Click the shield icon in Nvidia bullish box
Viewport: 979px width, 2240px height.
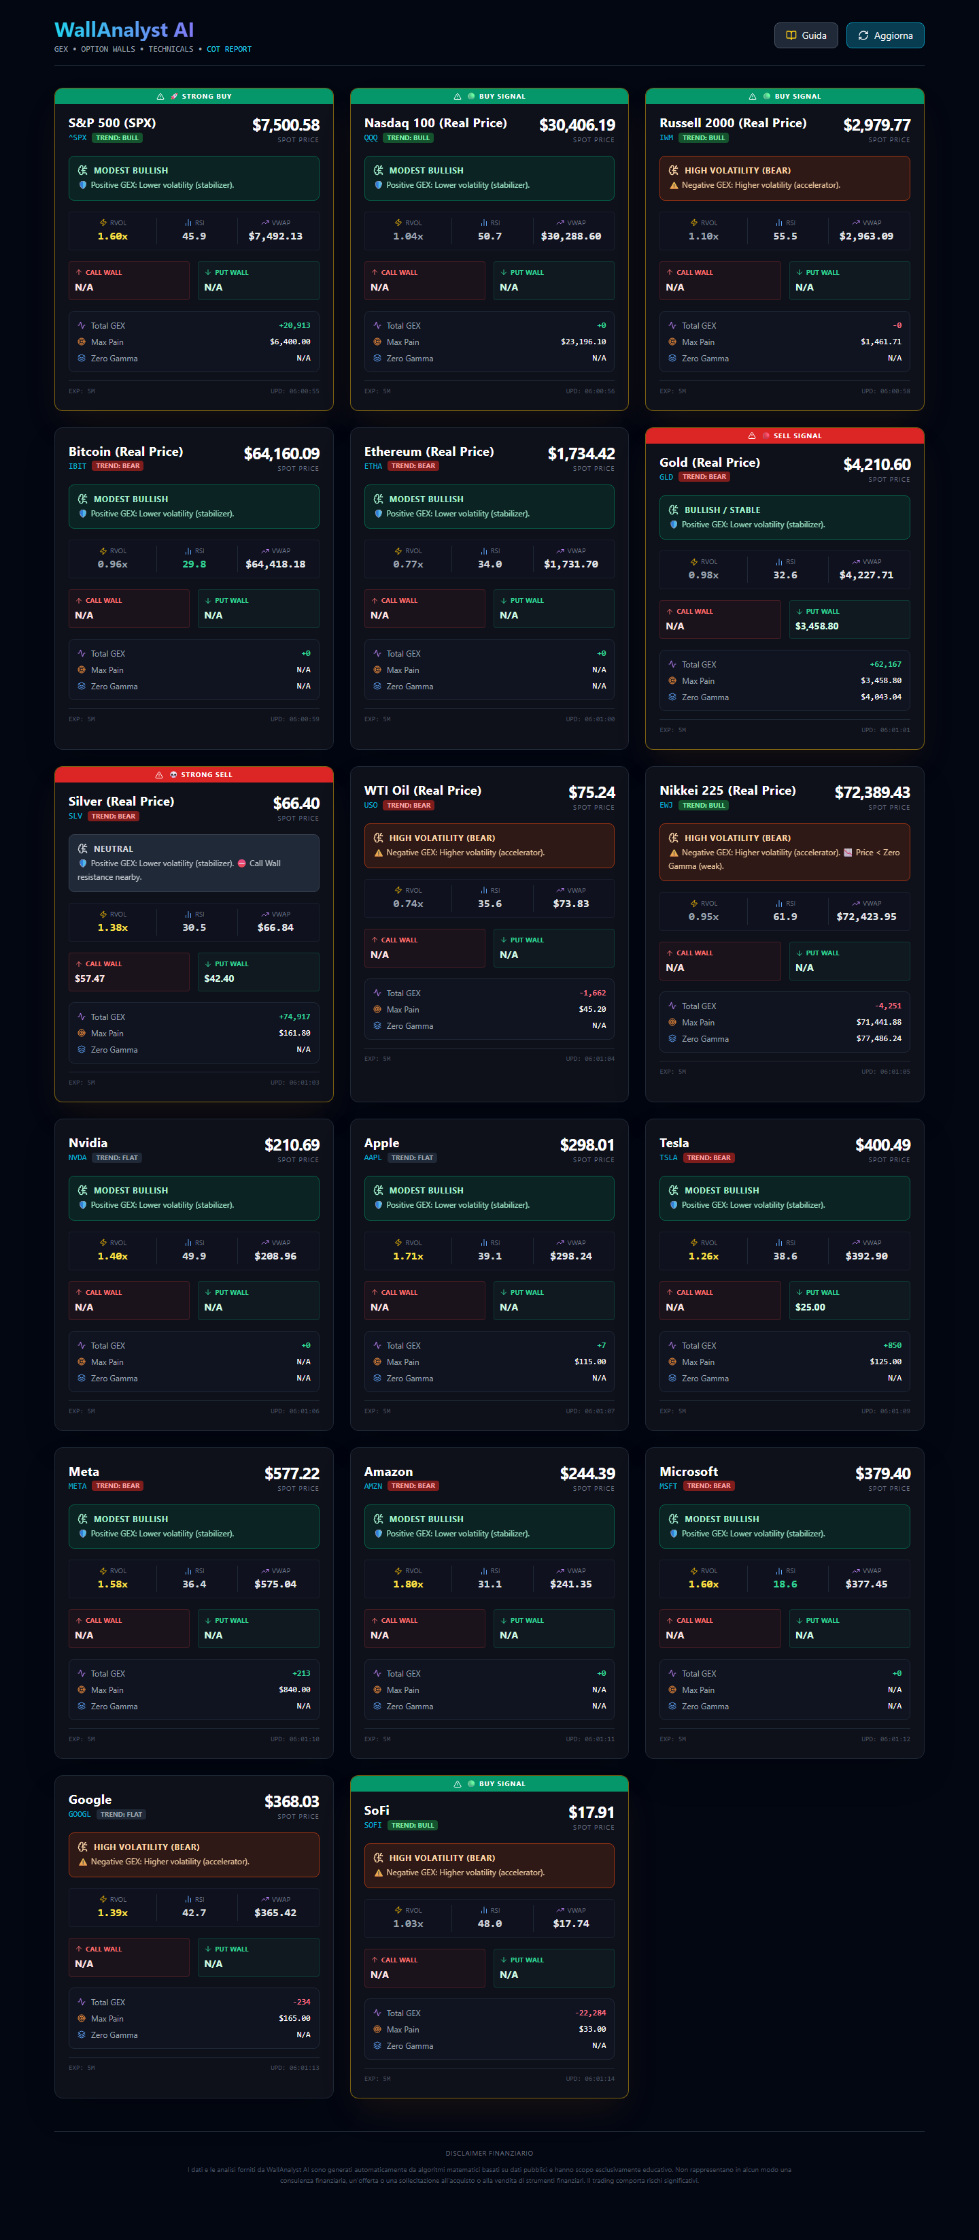(84, 1205)
